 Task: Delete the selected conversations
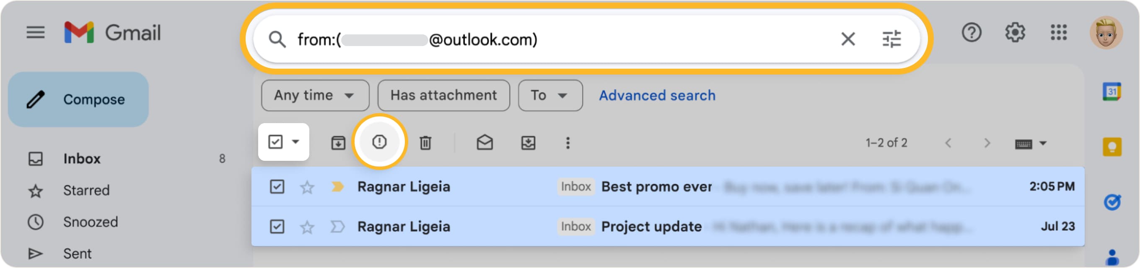[x=425, y=142]
